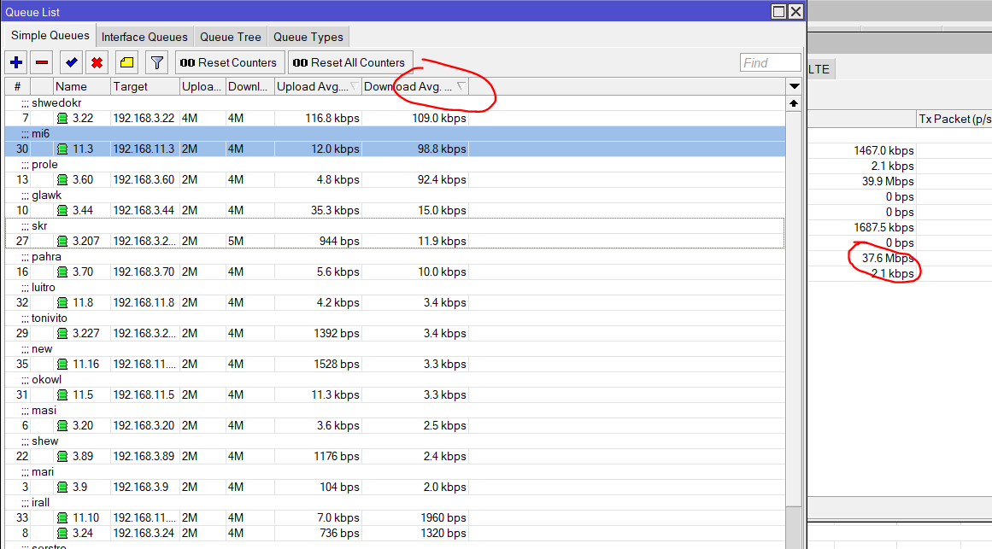992x549 pixels.
Task: Select the mi6 11.3 queue row
Action: pyautogui.click(x=395, y=149)
